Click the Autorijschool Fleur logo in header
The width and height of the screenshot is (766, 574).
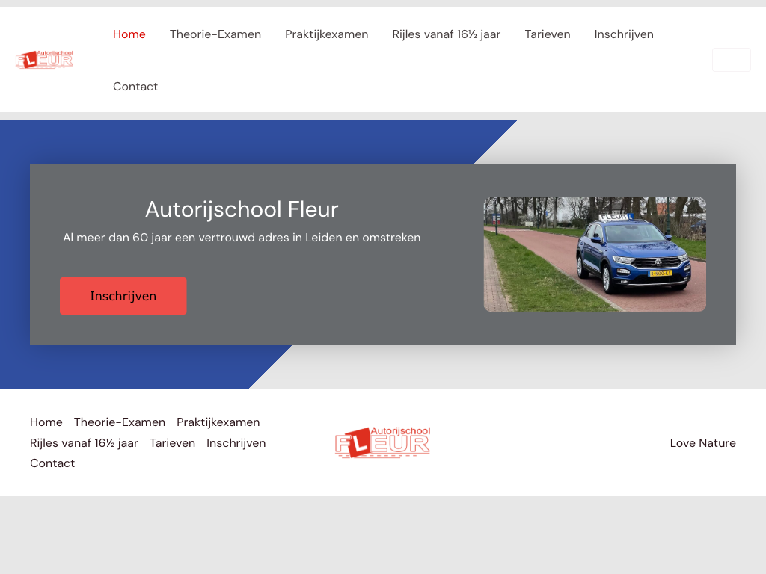pyautogui.click(x=44, y=60)
